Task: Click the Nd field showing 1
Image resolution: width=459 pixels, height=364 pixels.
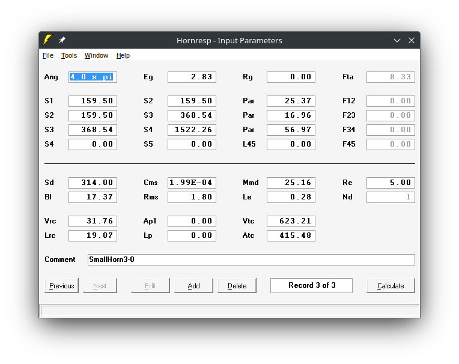Action: [391, 197]
